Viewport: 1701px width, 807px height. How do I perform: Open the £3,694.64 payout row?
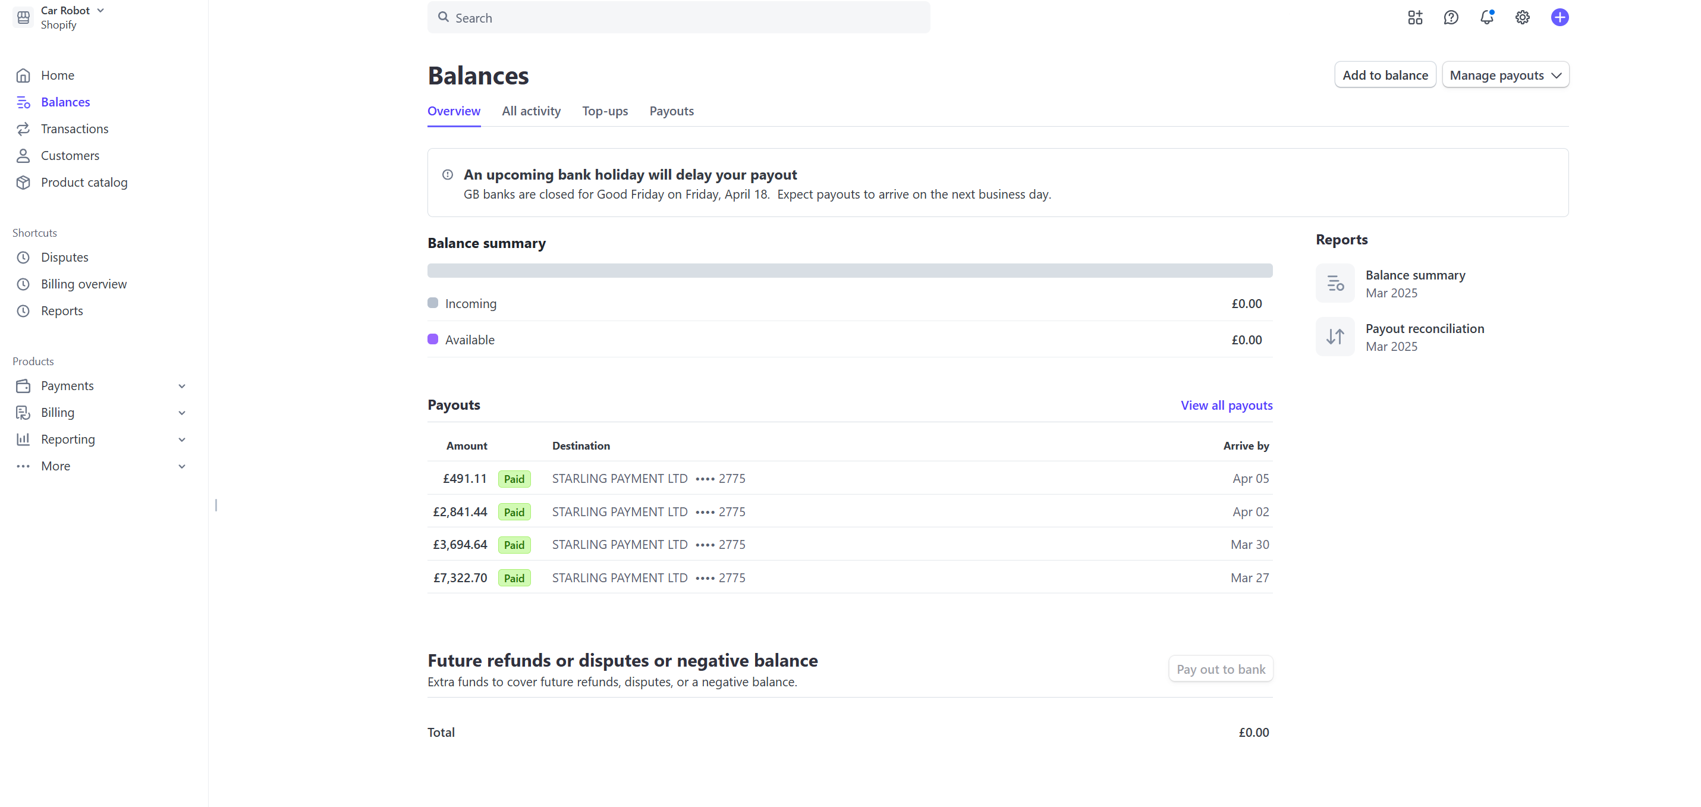850,545
